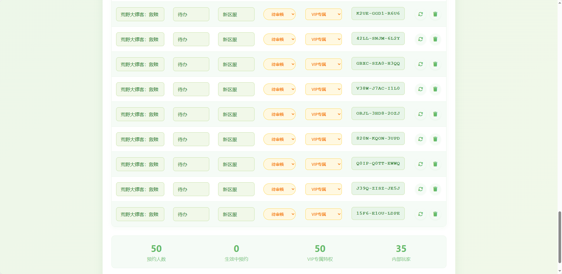Screen dimensions: 562x274
Task: Click the 待办 field in the V38W-J7AC-I1L0 row
Action: [x=191, y=89]
